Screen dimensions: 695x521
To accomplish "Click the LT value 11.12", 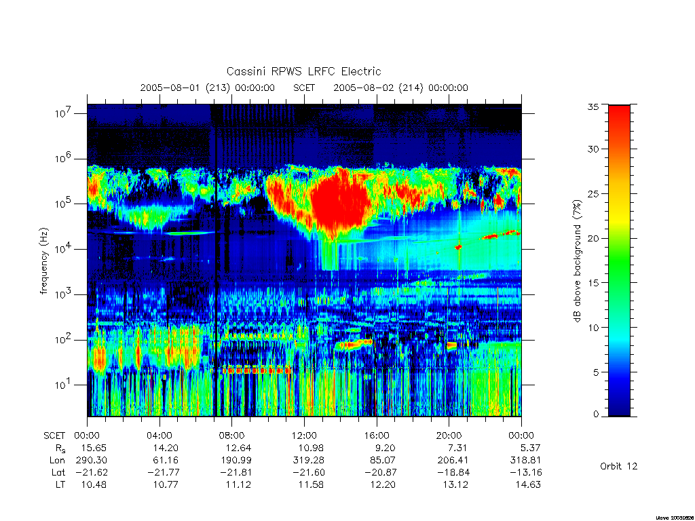I will pos(238,484).
